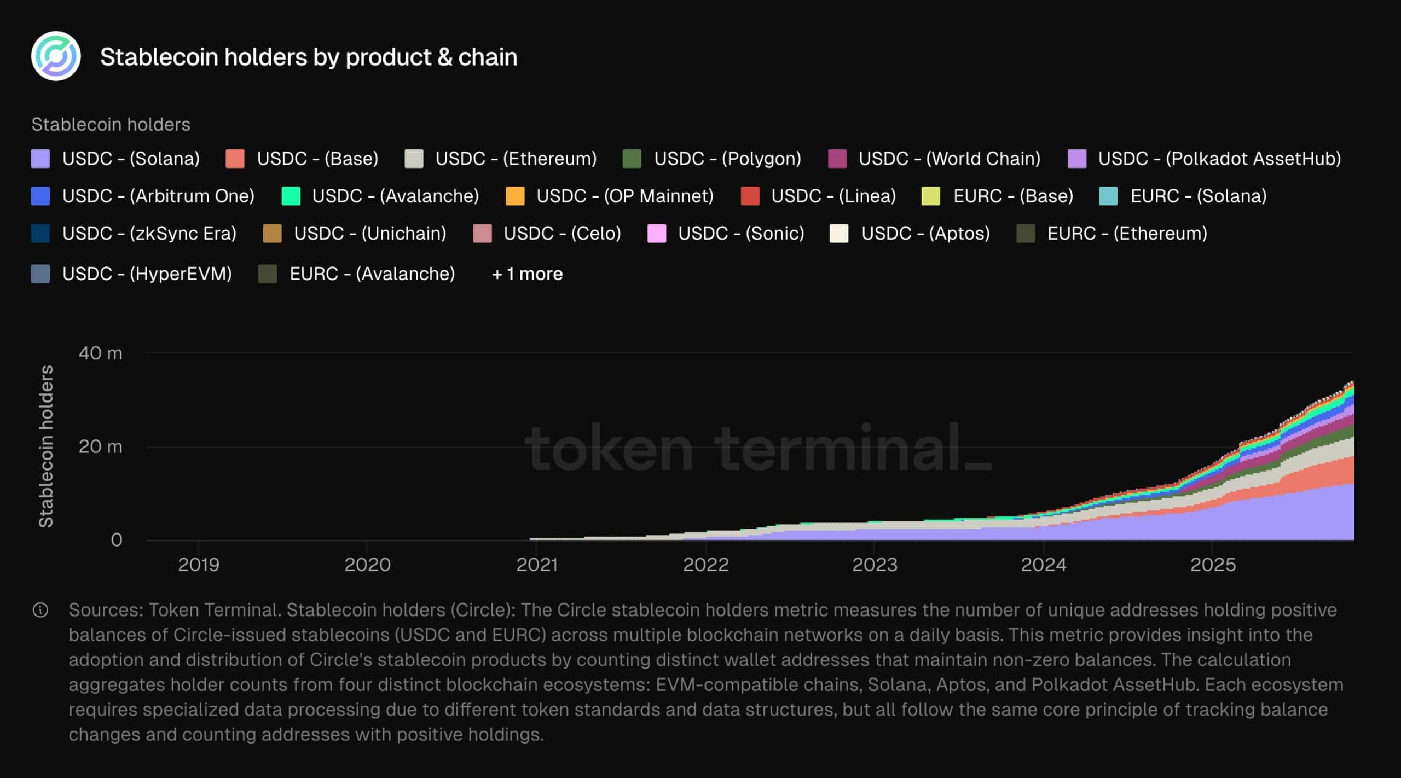Click the chart title "Stablecoin holders by product & chain"
This screenshot has height=778, width=1401.
click(309, 57)
